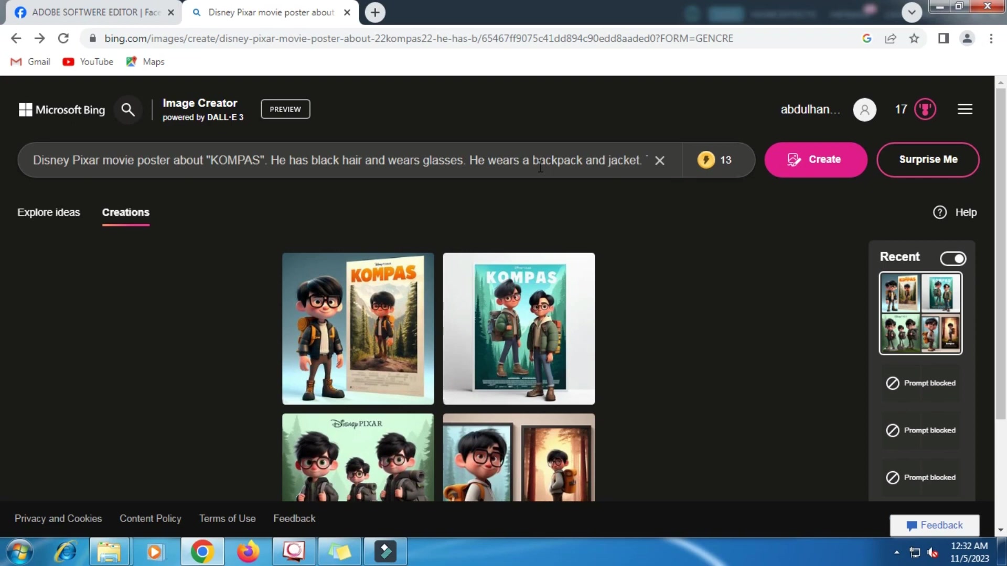Launch Firefox from the taskbar

248,551
